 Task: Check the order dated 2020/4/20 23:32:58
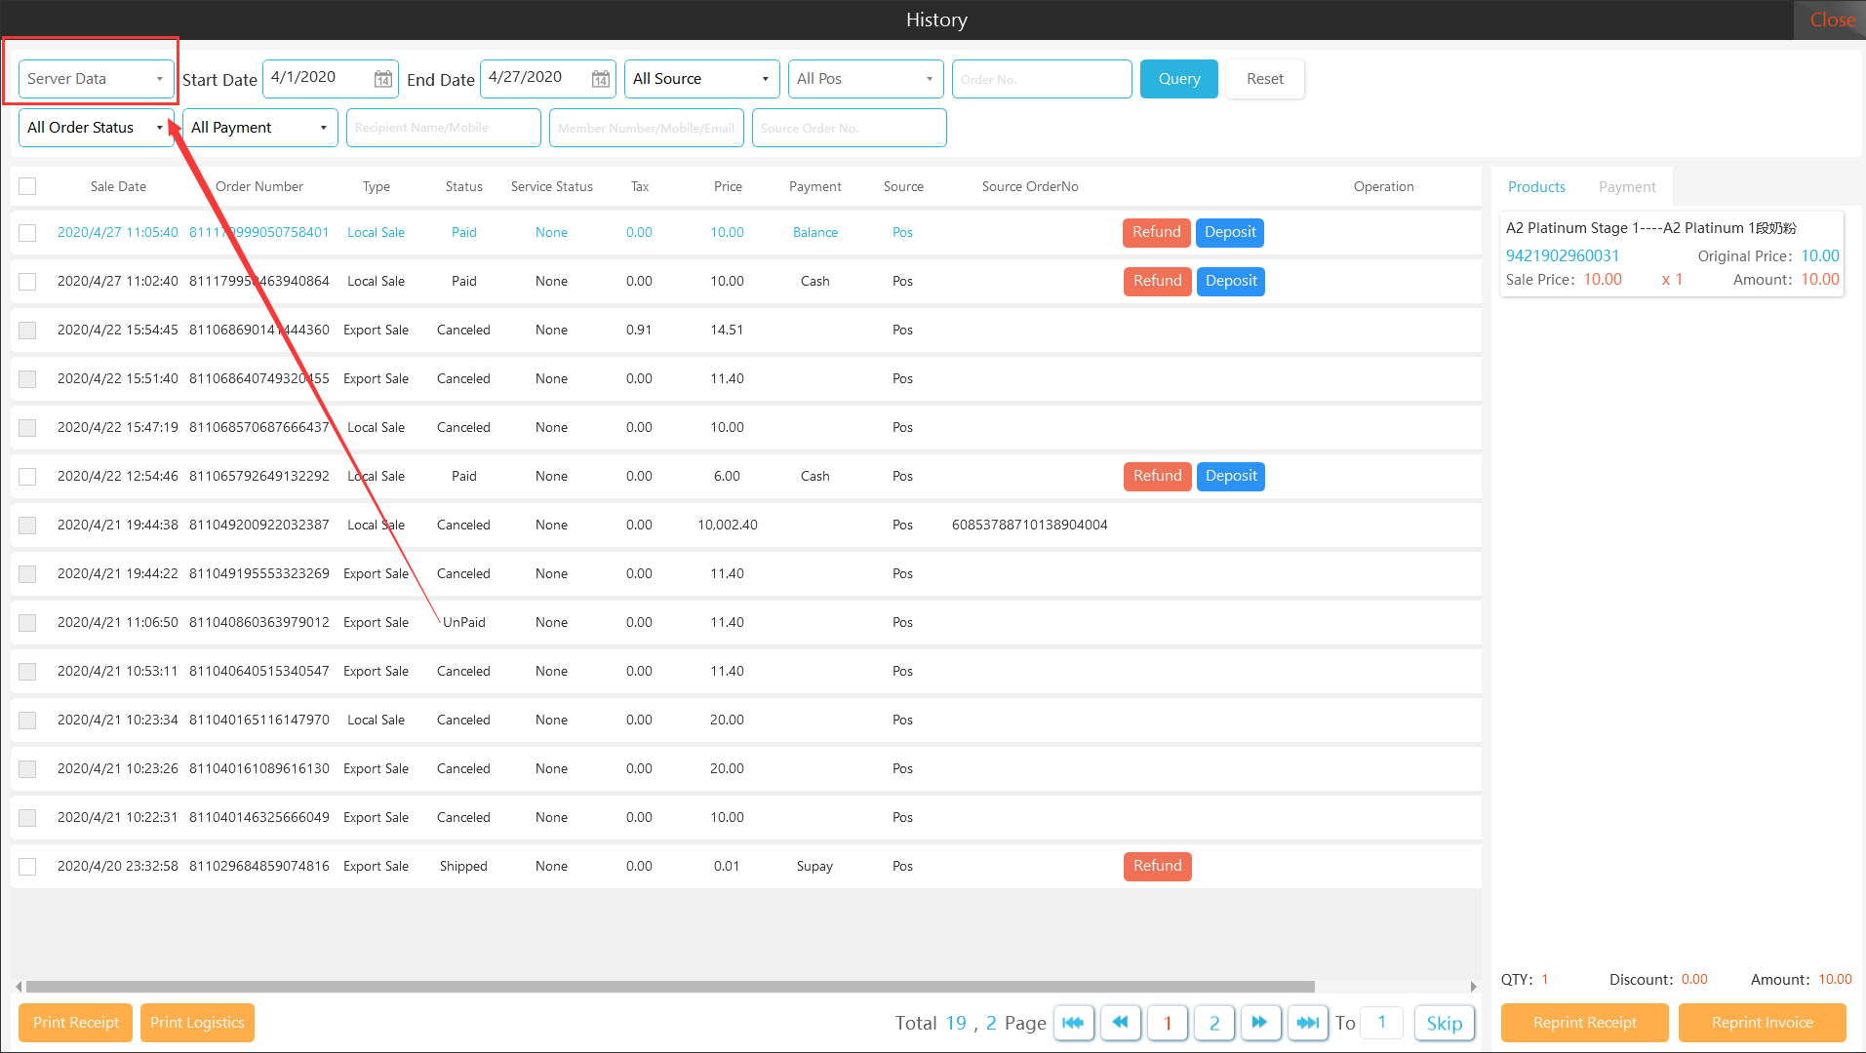tap(27, 867)
